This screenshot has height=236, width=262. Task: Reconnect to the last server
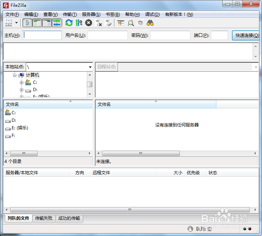(x=108, y=23)
